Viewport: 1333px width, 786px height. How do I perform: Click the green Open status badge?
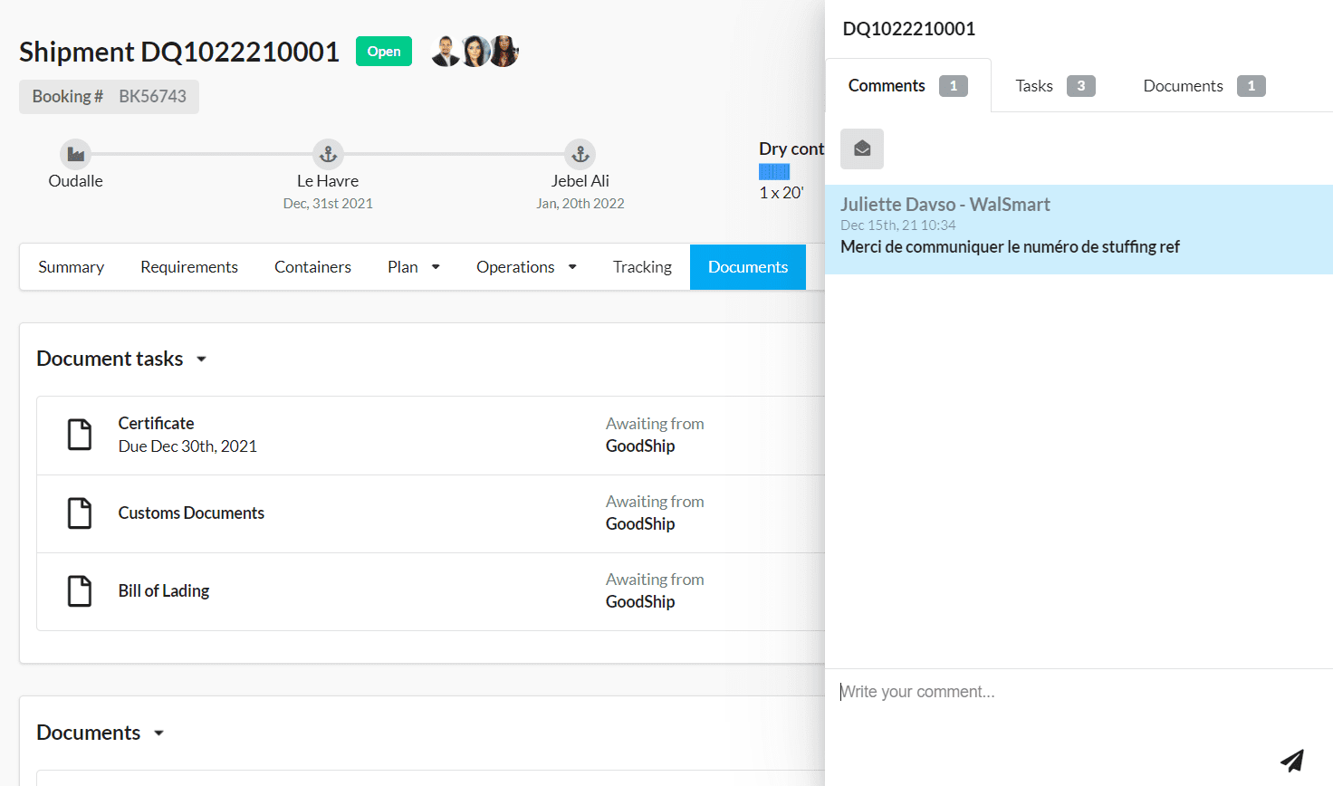[384, 52]
